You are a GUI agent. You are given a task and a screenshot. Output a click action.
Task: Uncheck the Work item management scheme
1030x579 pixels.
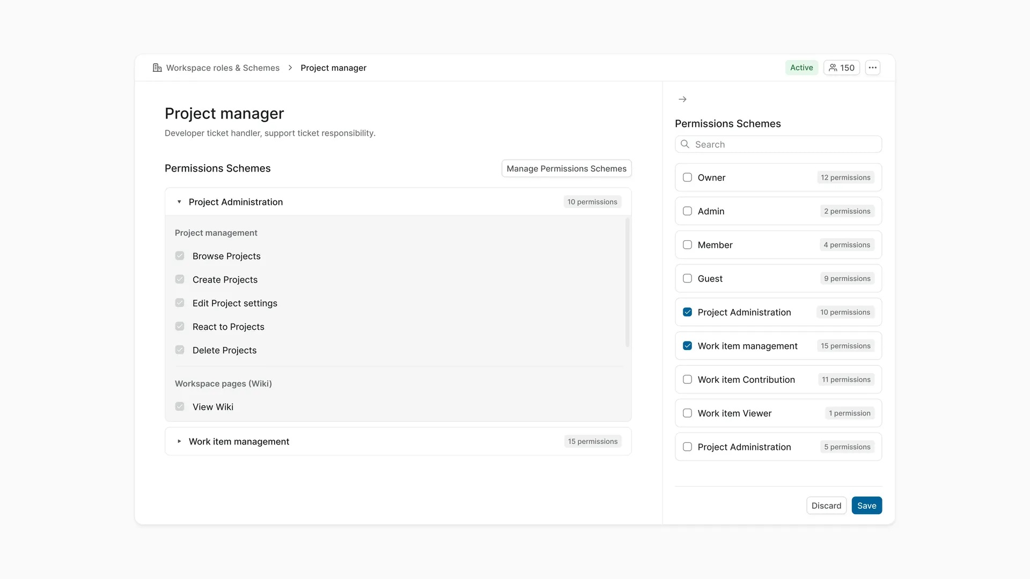687,346
